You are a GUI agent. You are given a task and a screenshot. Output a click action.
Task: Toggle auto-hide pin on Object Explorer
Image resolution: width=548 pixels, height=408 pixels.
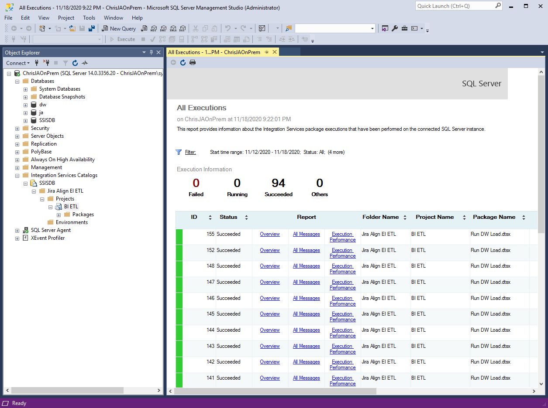152,52
